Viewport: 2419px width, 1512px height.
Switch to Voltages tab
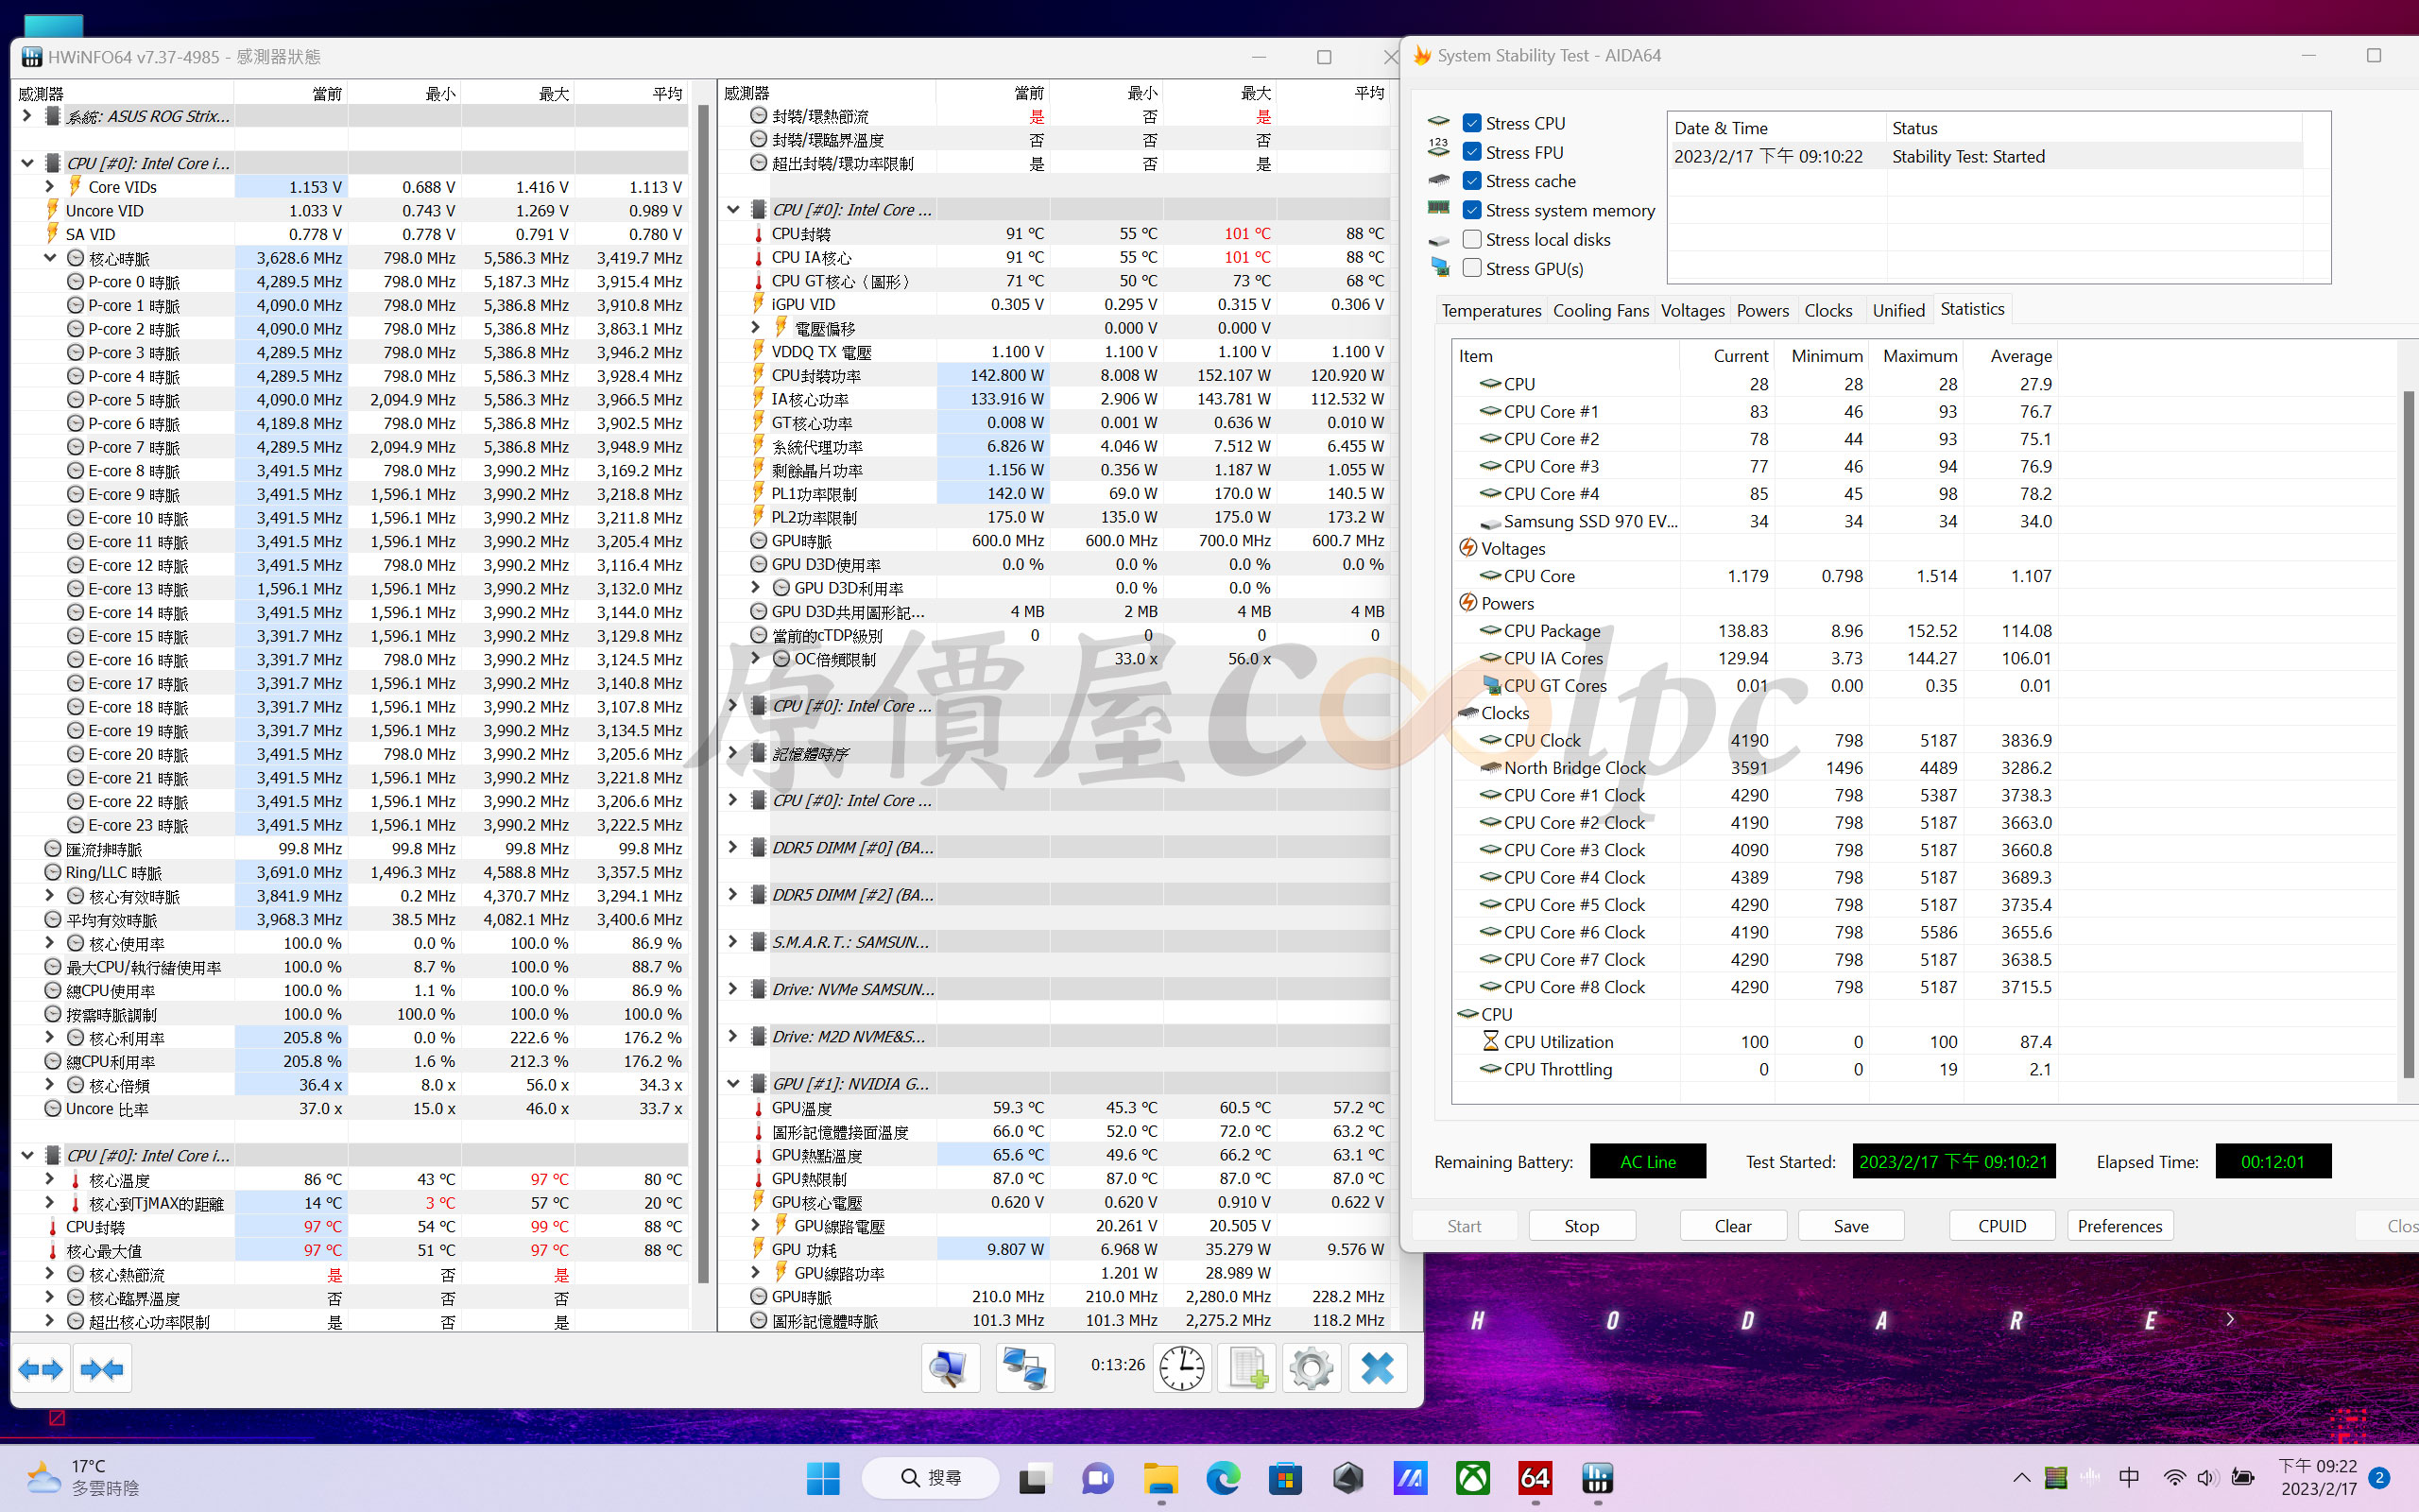pos(1692,311)
